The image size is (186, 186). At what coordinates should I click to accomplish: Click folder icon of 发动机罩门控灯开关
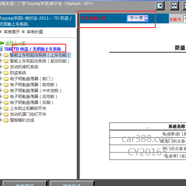(x=6, y=114)
